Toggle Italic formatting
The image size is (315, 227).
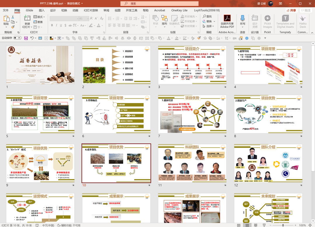(x=57, y=25)
